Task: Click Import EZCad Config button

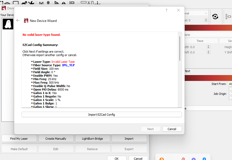Action: click(x=102, y=115)
